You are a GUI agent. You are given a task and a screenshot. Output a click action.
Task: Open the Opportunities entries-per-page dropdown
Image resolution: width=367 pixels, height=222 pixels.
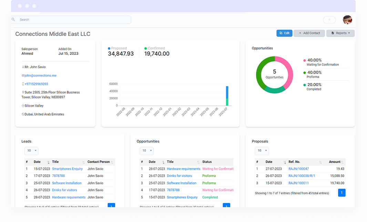[x=146, y=151]
